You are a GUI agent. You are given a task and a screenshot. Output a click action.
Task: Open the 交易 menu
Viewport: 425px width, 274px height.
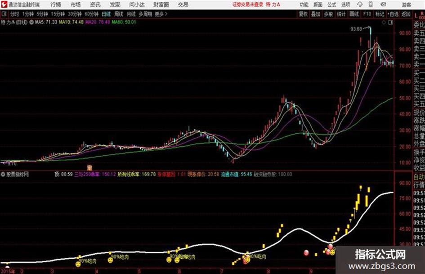pos(183,4)
